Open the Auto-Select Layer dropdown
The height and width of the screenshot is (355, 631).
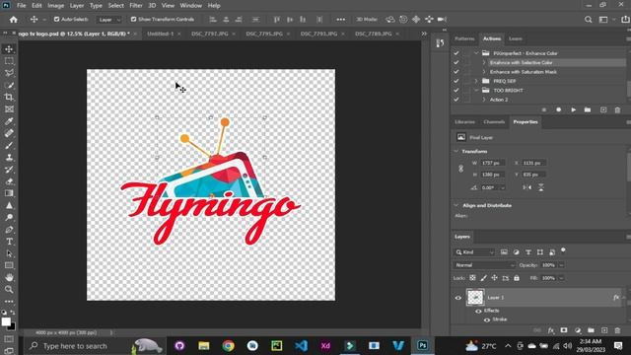[108, 20]
